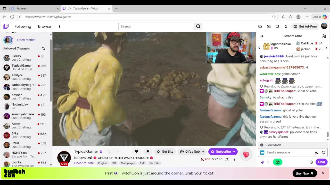Open the three-dot More menu beside Browse
This screenshot has width=330, height=185.
[x=60, y=26]
